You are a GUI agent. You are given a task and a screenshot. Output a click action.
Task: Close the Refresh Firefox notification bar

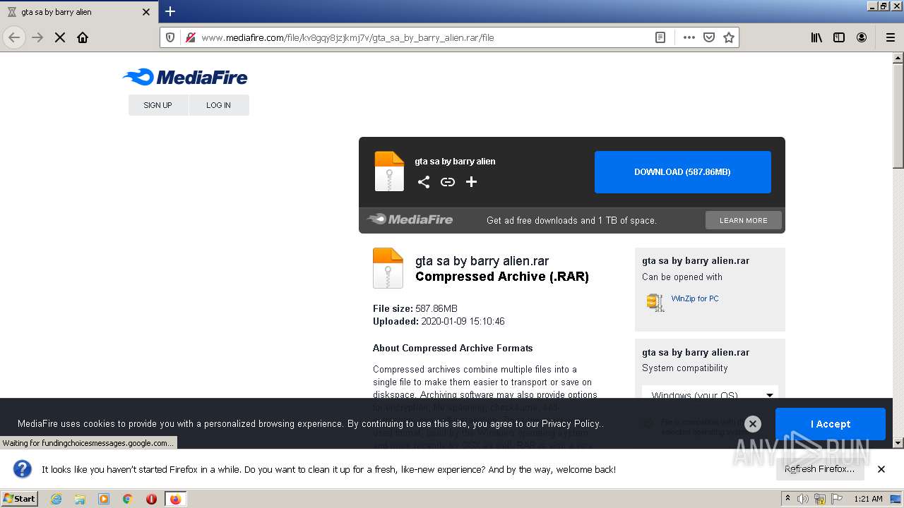click(881, 469)
